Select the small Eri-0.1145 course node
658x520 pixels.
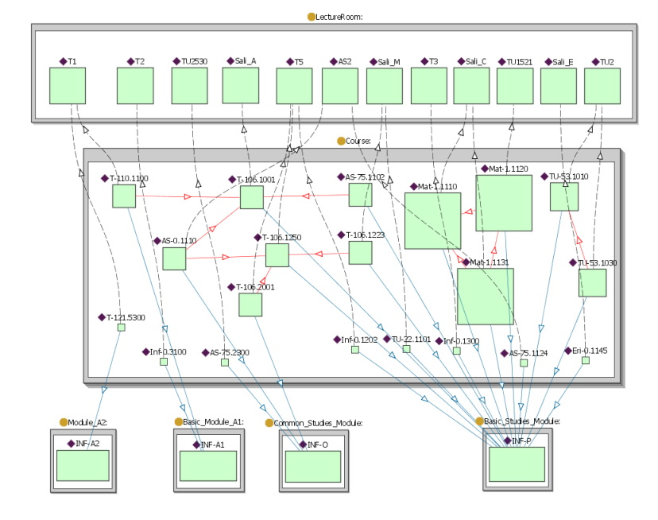pos(585,360)
